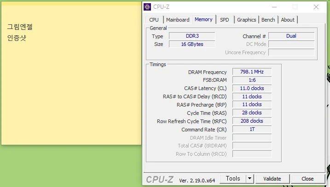Image resolution: width=330 pixels, height=187 pixels.
Task: Click the 28 clocks tRAS value
Action: 252,113
